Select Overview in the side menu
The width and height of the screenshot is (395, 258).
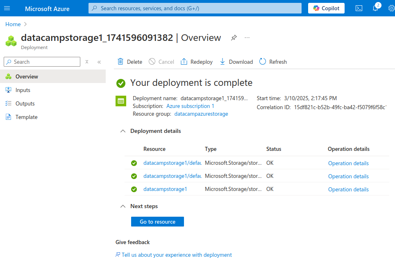(53, 76)
